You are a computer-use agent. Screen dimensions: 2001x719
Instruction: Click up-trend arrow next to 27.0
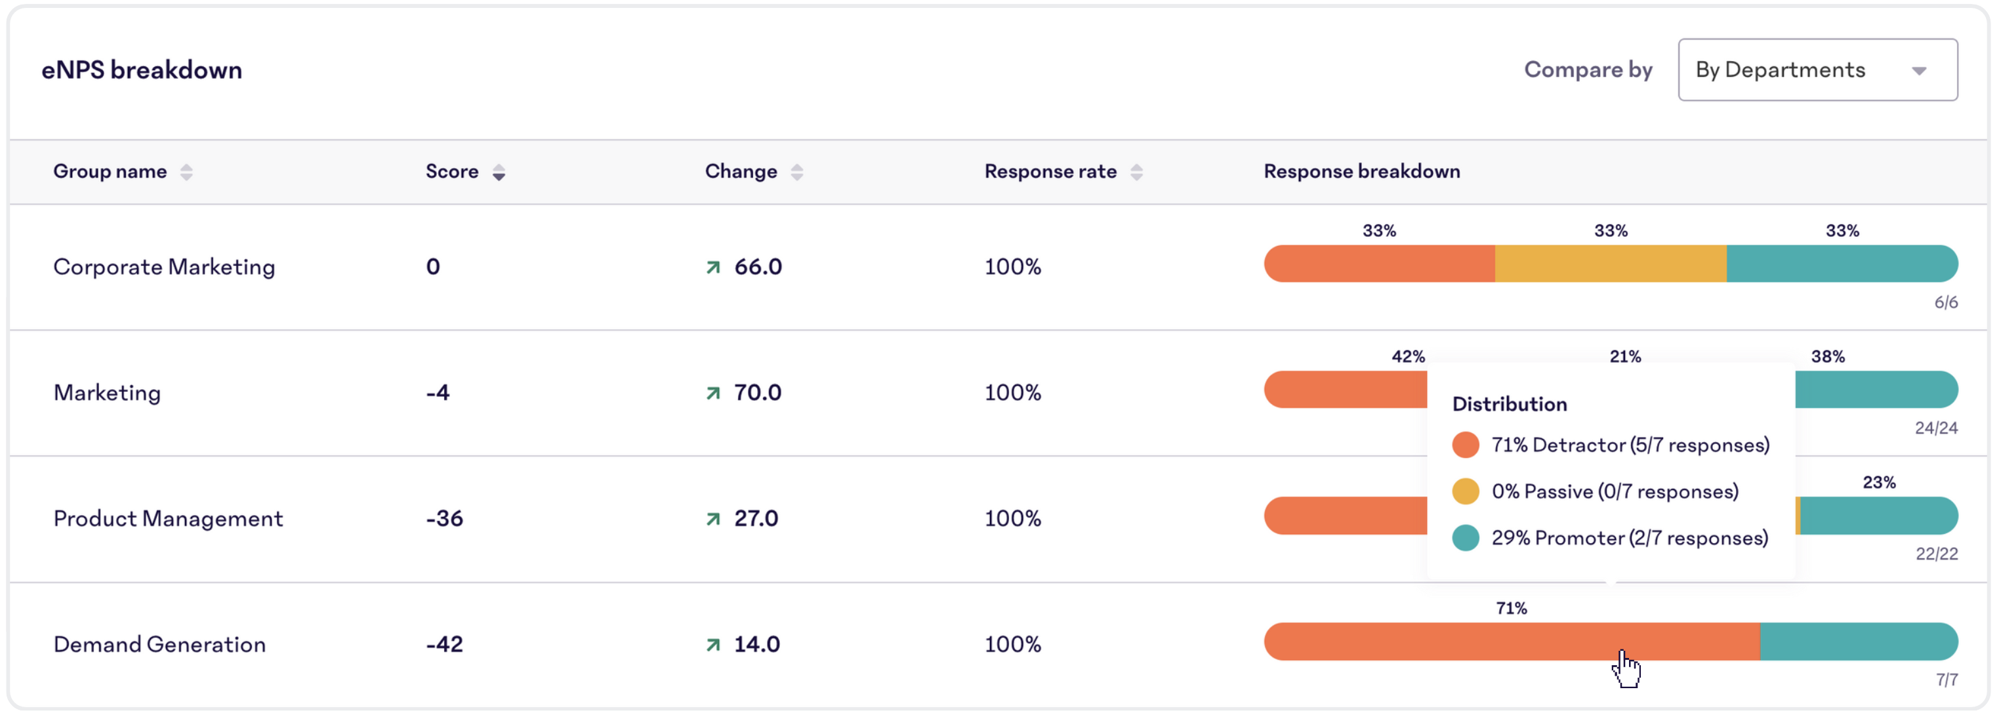(713, 520)
